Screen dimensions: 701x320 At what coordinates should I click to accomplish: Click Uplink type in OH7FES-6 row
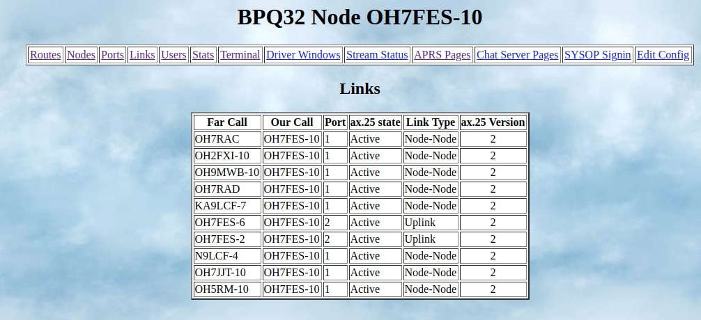pos(431,222)
